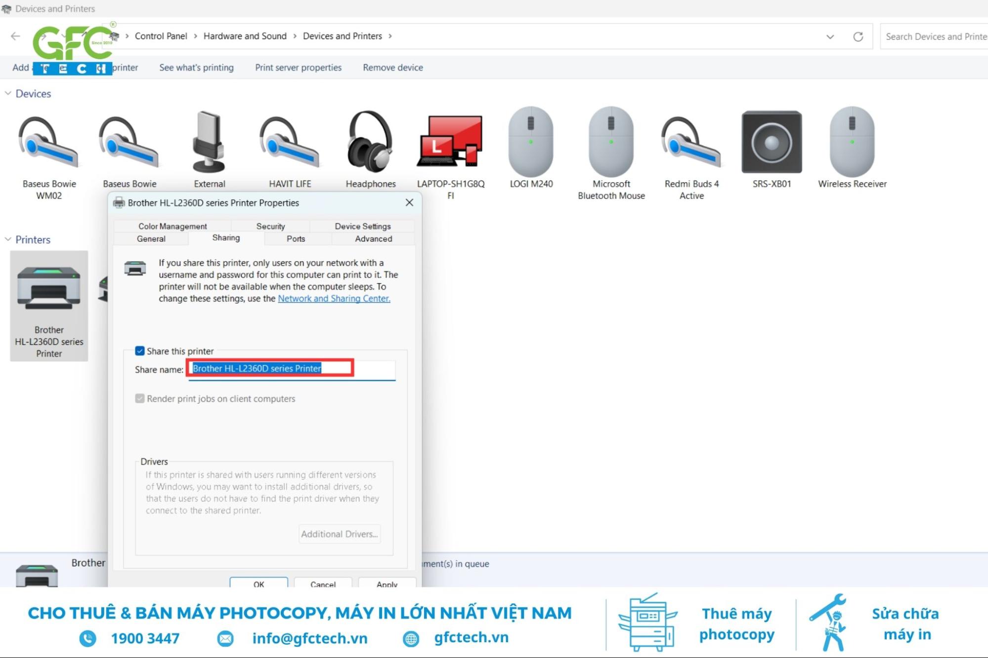This screenshot has width=988, height=658.
Task: Open the Network and Sharing Center link
Action: pos(334,299)
